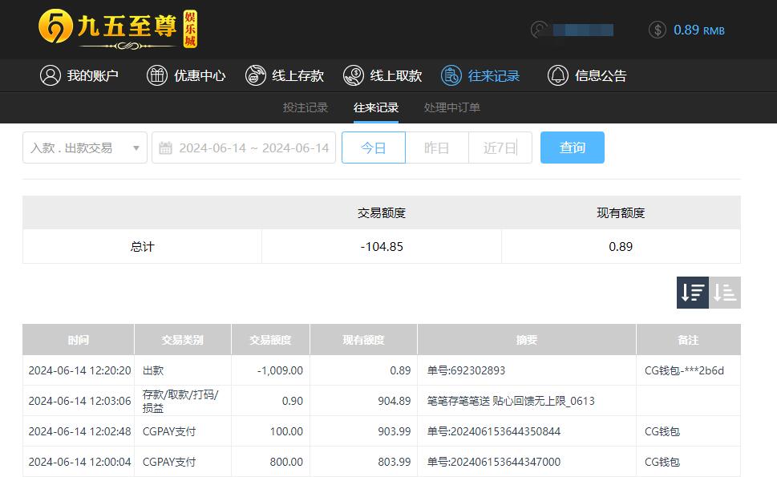Open the 入款.出款交易 transaction type dropdown
The image size is (777, 477).
[x=84, y=147]
